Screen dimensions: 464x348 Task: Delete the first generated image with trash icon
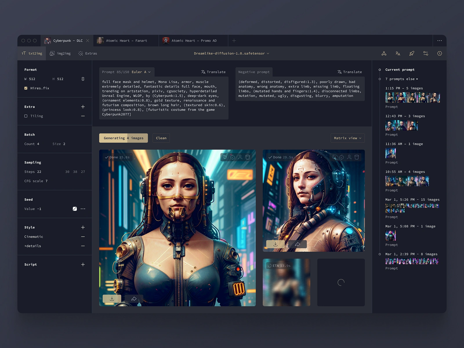[248, 157]
